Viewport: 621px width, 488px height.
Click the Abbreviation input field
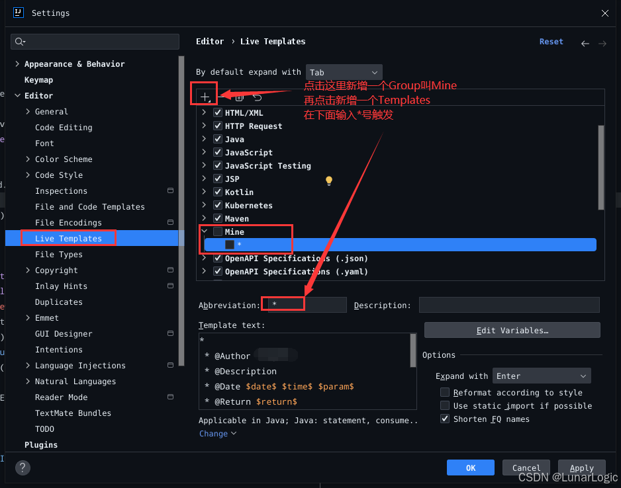(x=307, y=305)
